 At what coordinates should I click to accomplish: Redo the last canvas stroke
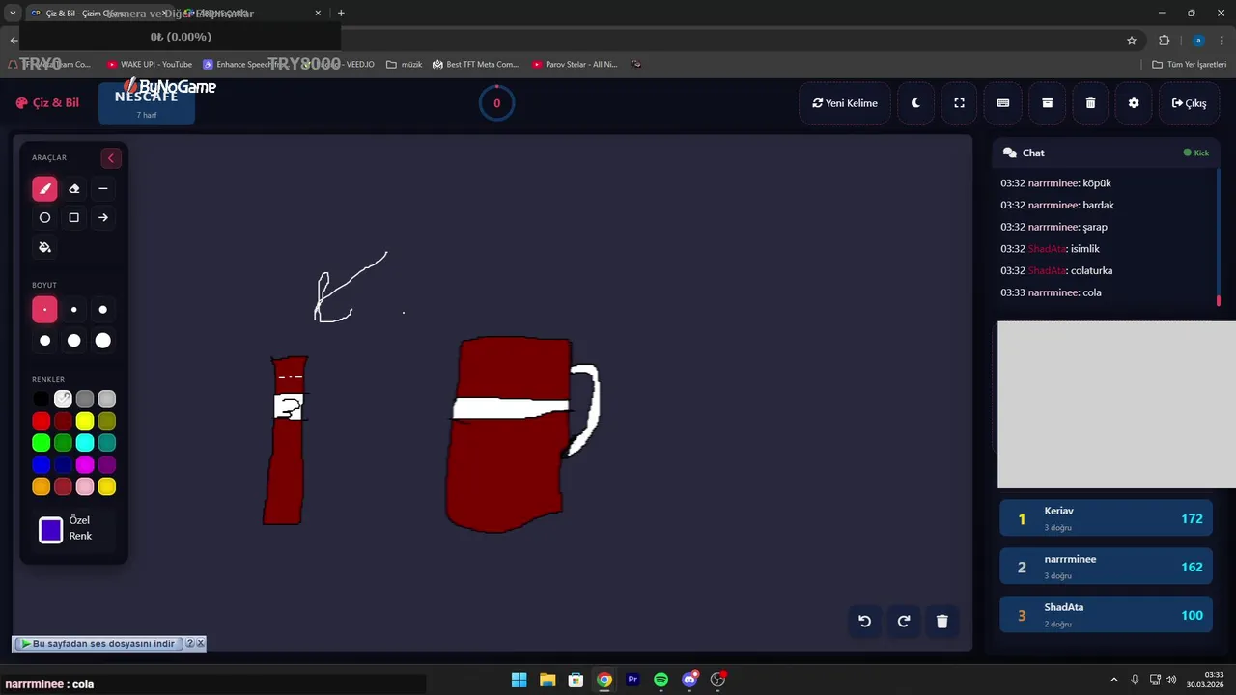point(904,622)
